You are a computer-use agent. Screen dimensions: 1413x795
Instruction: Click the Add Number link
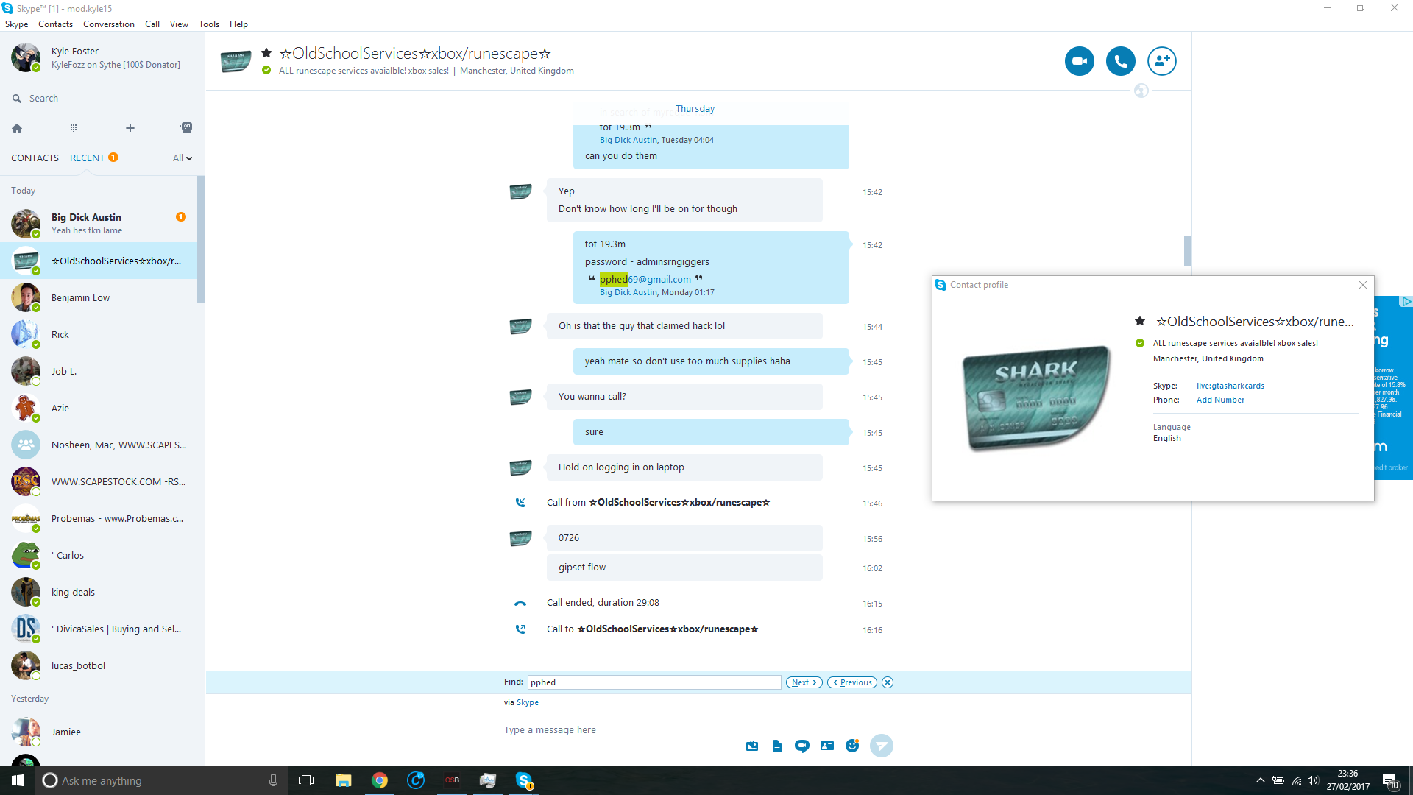pyautogui.click(x=1220, y=400)
